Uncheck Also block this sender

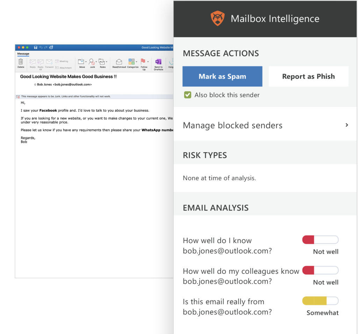coord(188,95)
